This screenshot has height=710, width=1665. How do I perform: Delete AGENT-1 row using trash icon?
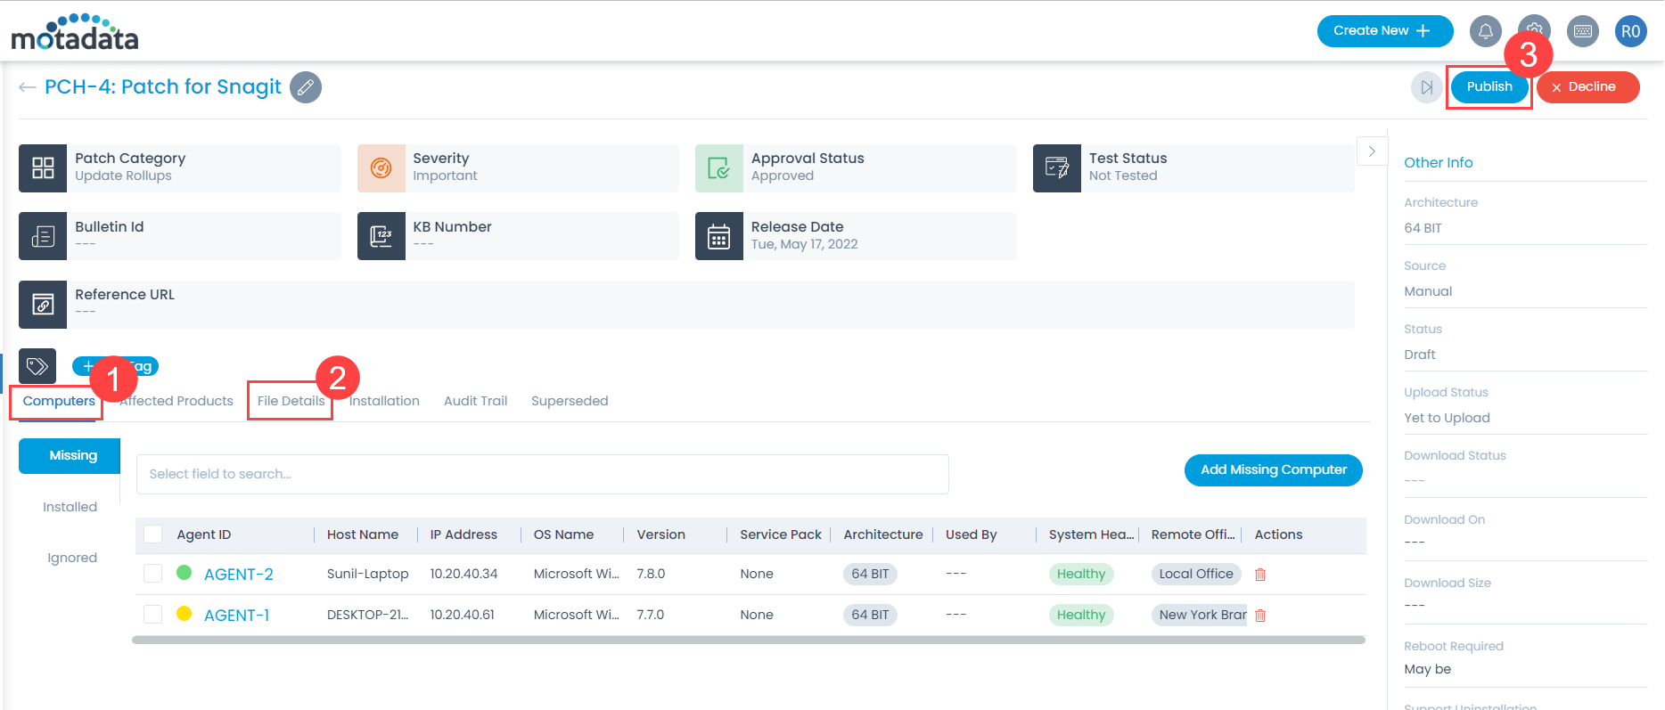(x=1260, y=616)
